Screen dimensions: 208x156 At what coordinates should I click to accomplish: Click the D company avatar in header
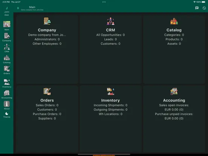tap(18, 8)
